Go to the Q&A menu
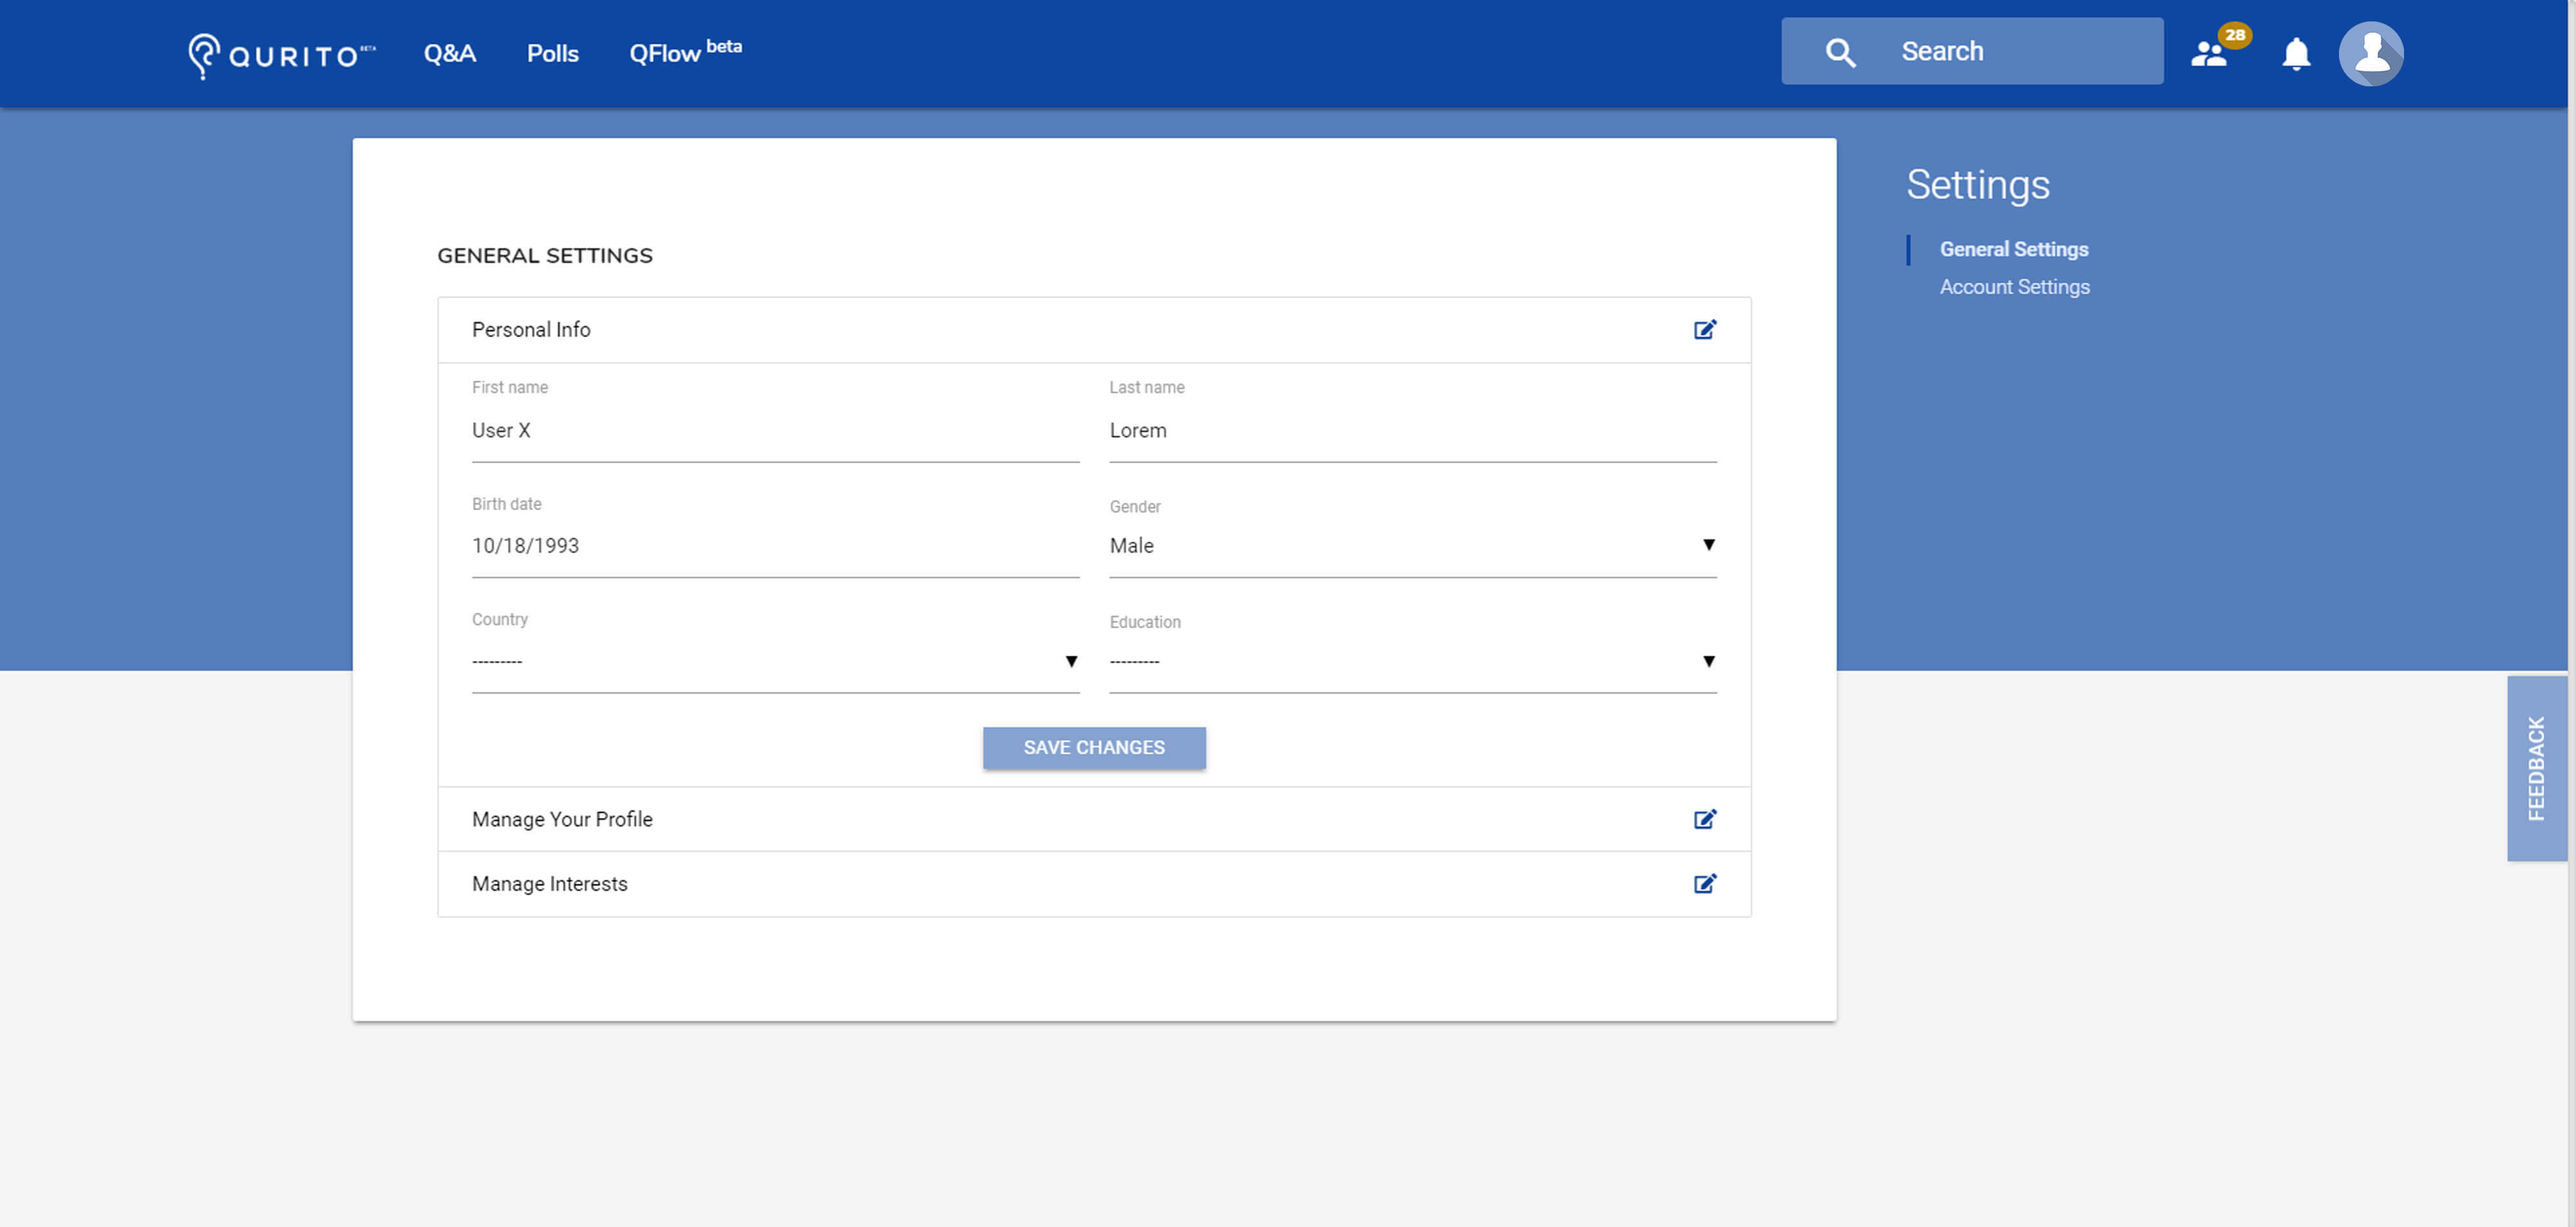Viewport: 2576px width, 1227px height. [449, 53]
